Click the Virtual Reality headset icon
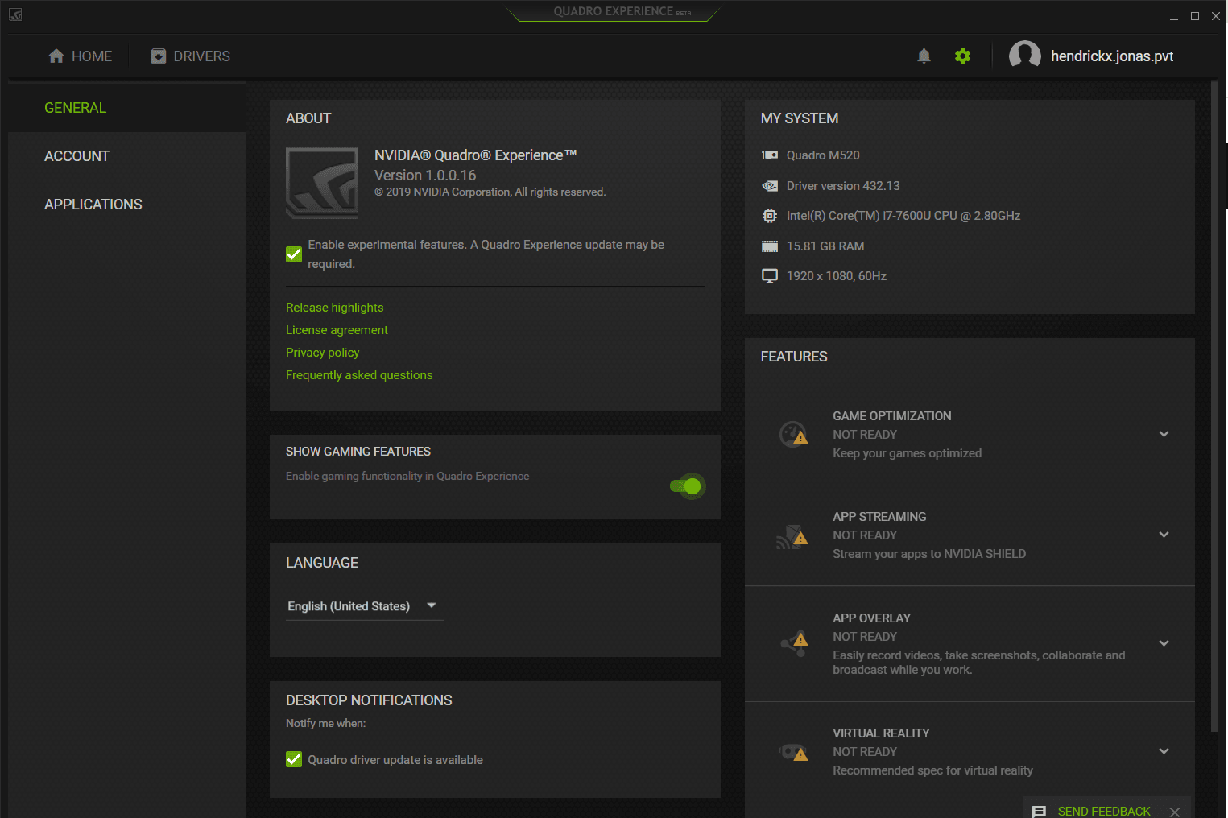The height and width of the screenshot is (818, 1228). [793, 752]
